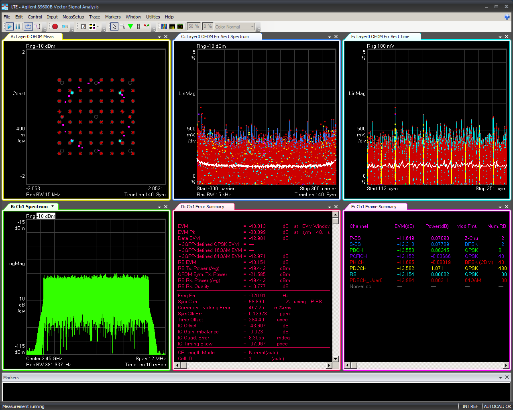Click the 50 % field

pyautogui.click(x=194, y=26)
